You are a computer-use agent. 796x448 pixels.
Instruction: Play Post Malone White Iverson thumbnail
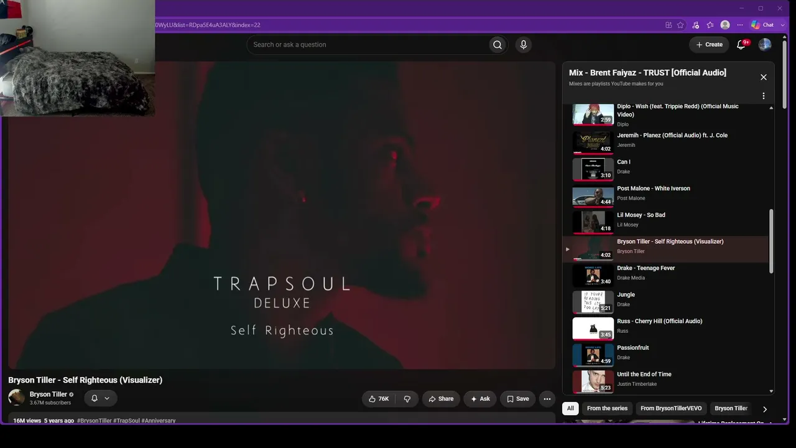(593, 195)
